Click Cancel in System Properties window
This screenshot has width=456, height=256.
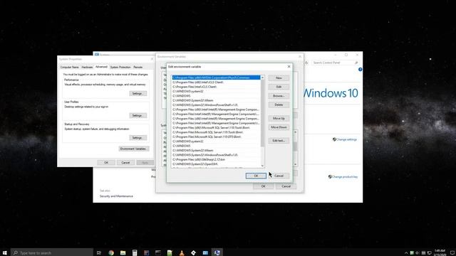(125, 163)
